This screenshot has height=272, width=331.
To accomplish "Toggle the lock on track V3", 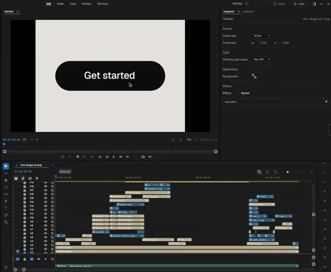I will [x=25, y=245].
